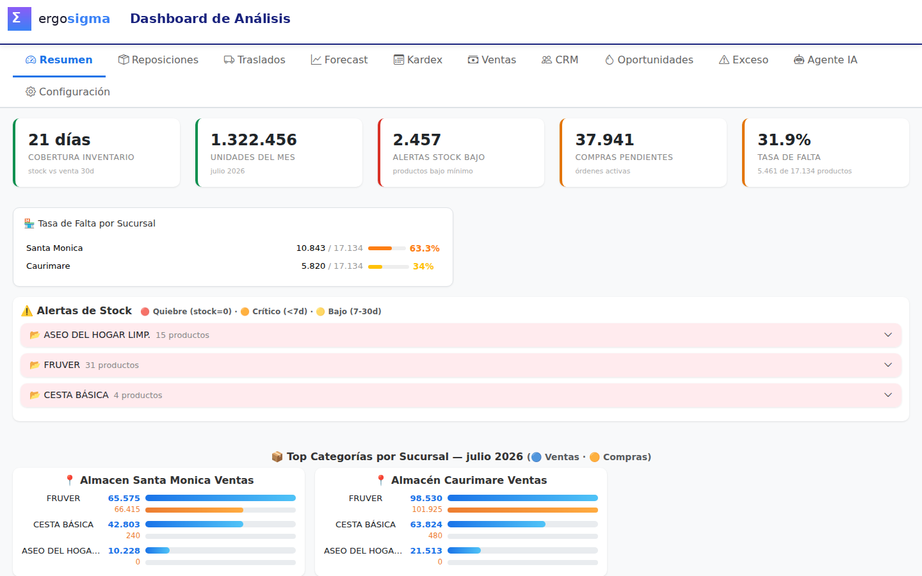The height and width of the screenshot is (576, 922).
Task: Click the Configuración gear icon
Action: pyautogui.click(x=31, y=92)
